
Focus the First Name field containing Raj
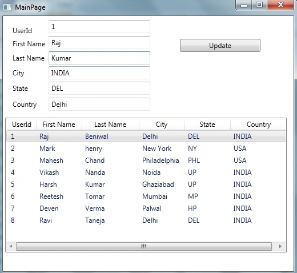point(99,43)
